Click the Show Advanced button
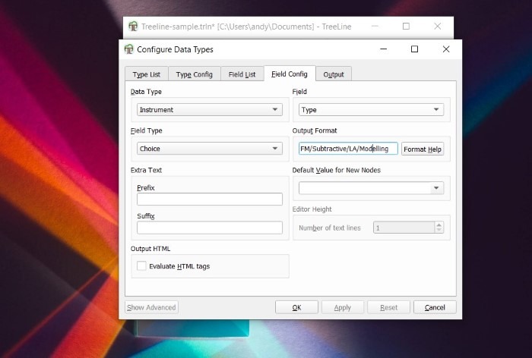This screenshot has width=532, height=358. 151,307
